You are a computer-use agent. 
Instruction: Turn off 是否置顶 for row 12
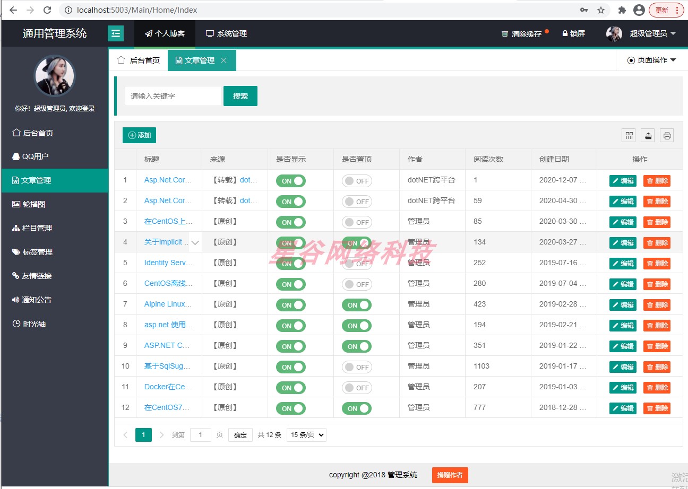pyautogui.click(x=357, y=408)
